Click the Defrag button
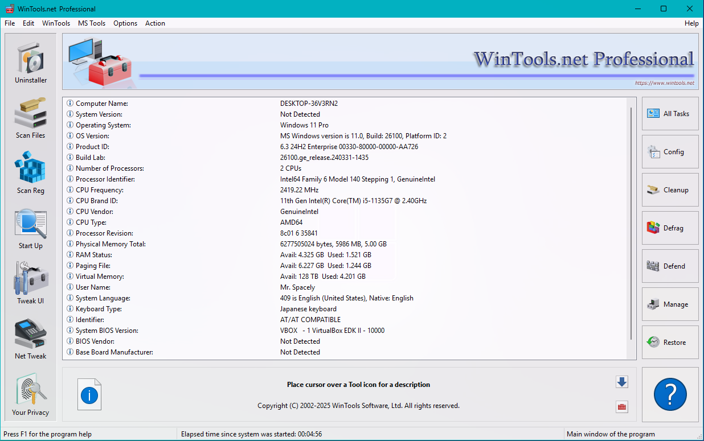 (670, 228)
